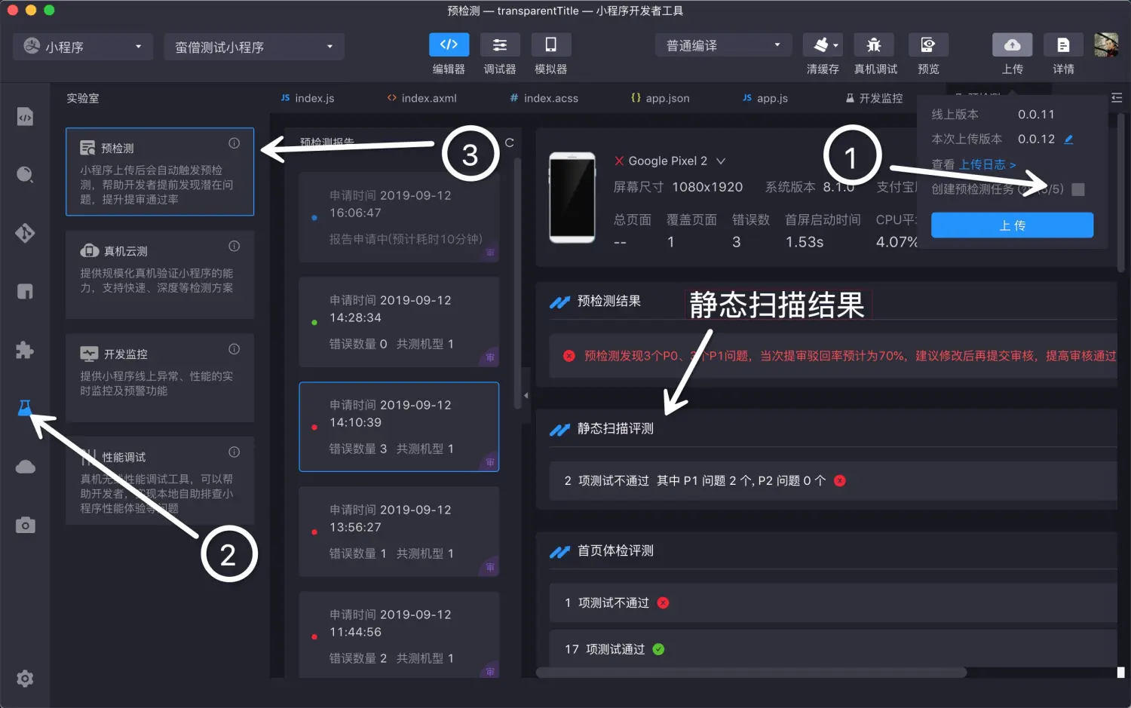Image resolution: width=1131 pixels, height=708 pixels.
Task: Open the report requested at 14:10:39
Action: point(399,427)
